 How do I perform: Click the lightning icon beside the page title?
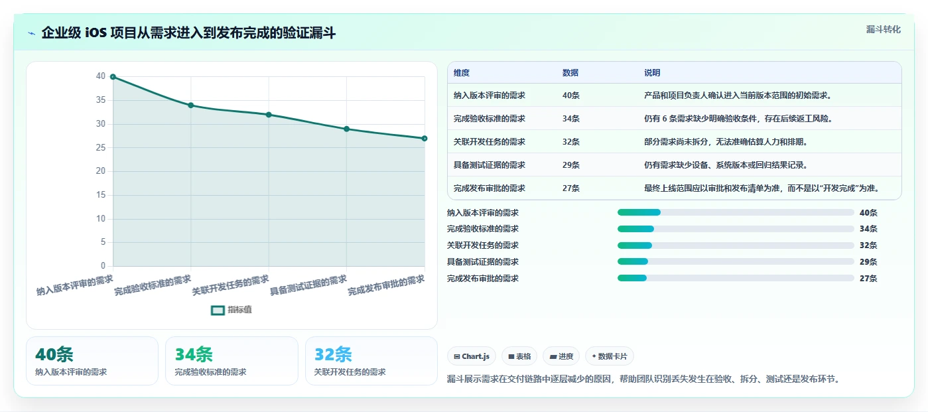[32, 33]
